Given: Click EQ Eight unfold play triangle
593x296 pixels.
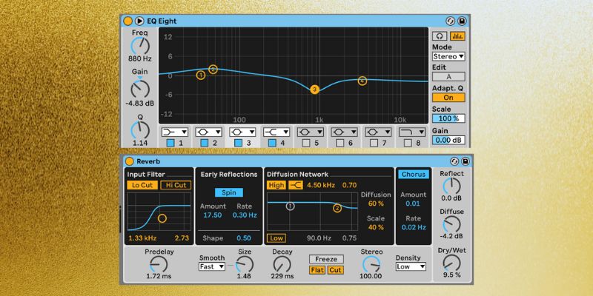Looking at the screenshot, I should click(x=139, y=21).
